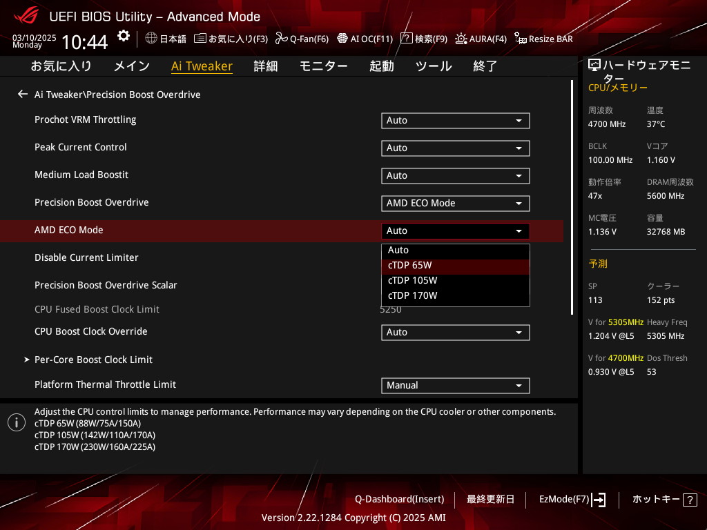Click the globe language icon (日本語)
707x530 pixels.
point(152,39)
